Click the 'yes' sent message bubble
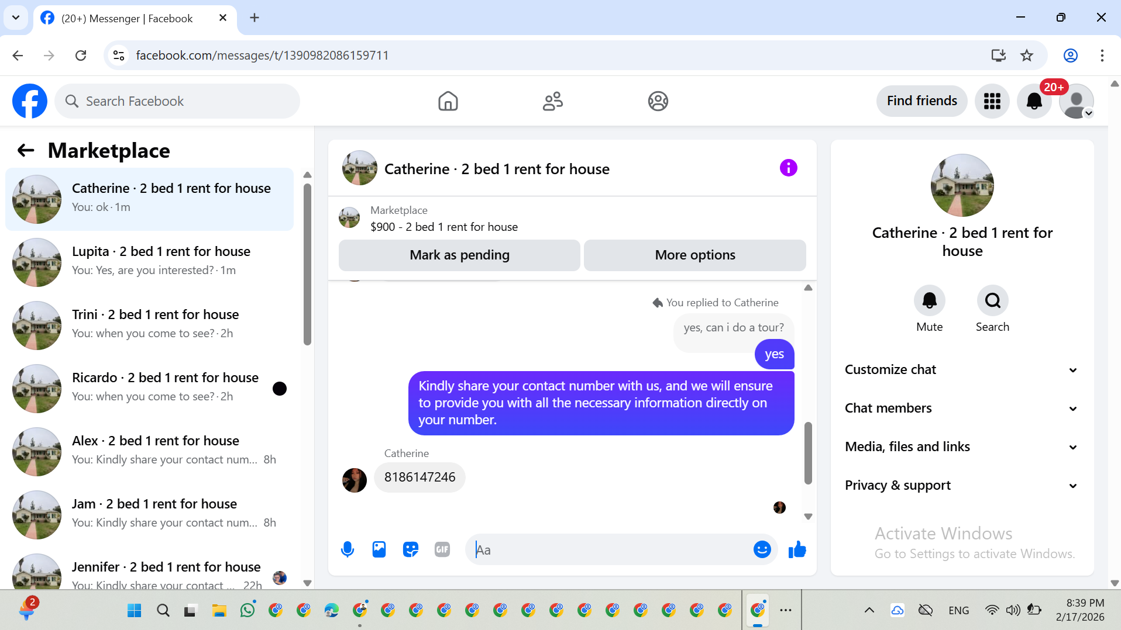This screenshot has width=1121, height=630. tap(774, 354)
